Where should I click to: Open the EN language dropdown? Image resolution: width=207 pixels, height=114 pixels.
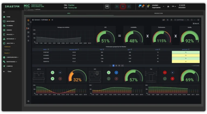[x=174, y=6]
